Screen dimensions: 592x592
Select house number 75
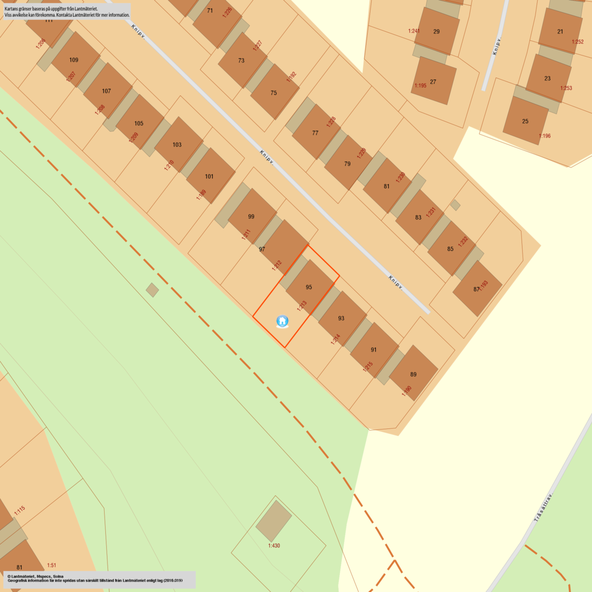(x=273, y=93)
